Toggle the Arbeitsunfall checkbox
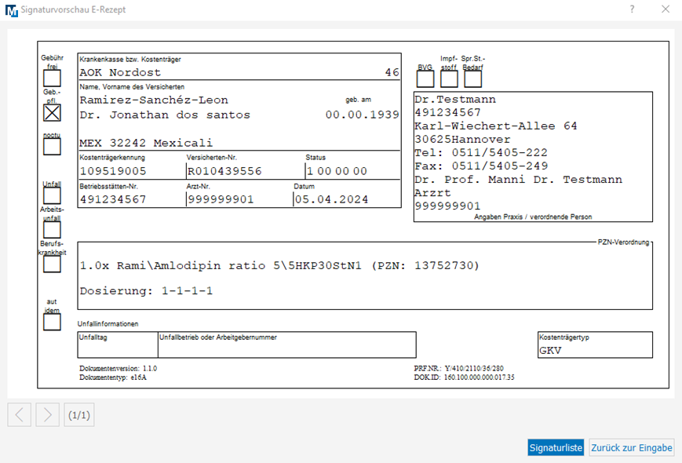The width and height of the screenshot is (682, 463). (53, 230)
